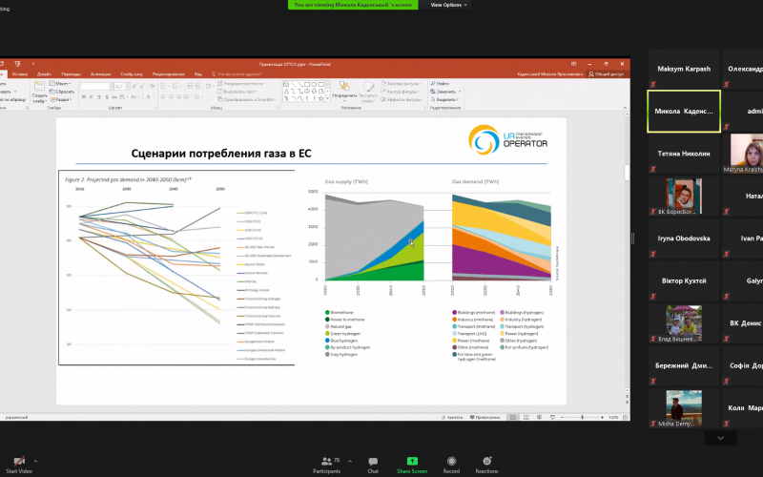This screenshot has height=477, width=763.
Task: Click Сбросить reset slide button
Action: tap(62, 92)
